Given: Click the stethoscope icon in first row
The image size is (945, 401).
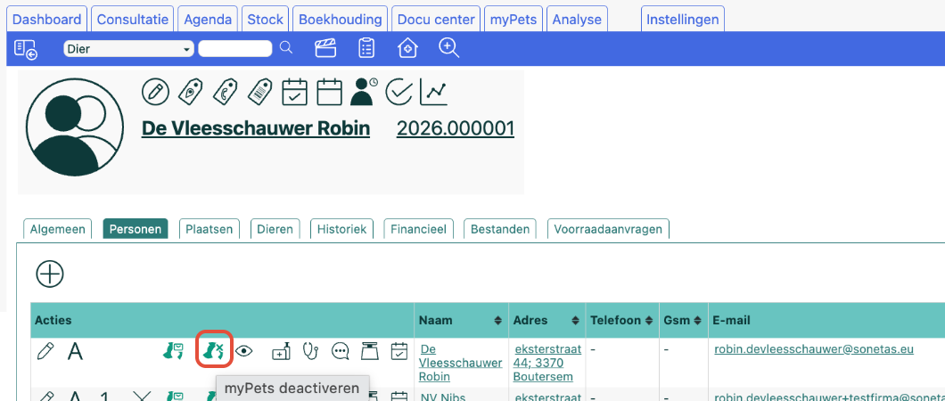Looking at the screenshot, I should (x=309, y=351).
